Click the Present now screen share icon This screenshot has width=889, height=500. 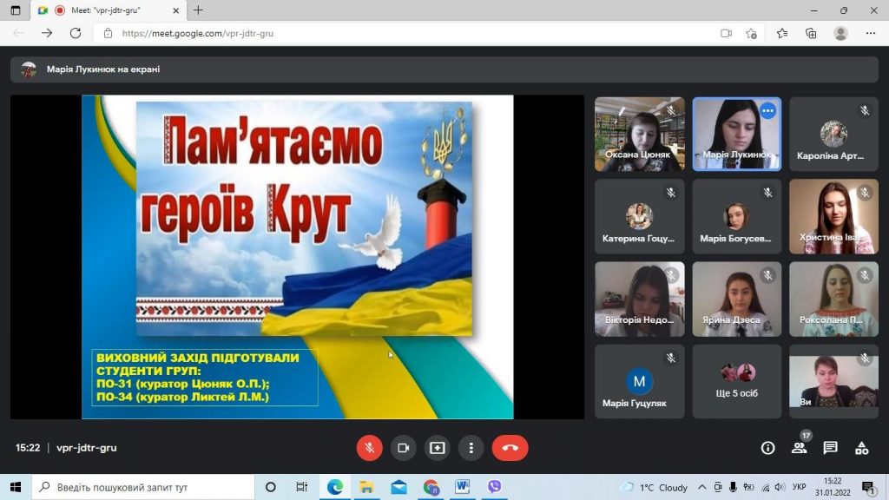(437, 448)
